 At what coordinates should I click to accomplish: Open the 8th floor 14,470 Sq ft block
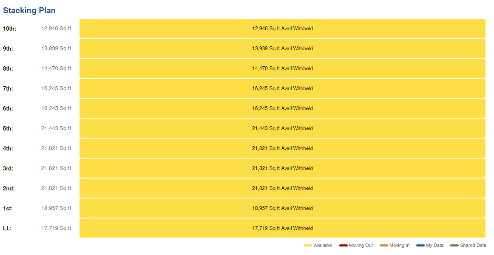[x=282, y=68]
